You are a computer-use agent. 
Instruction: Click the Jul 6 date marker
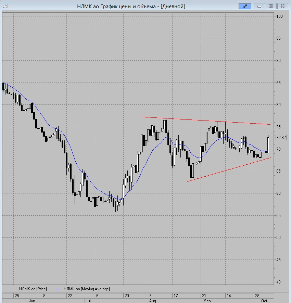[97, 296]
